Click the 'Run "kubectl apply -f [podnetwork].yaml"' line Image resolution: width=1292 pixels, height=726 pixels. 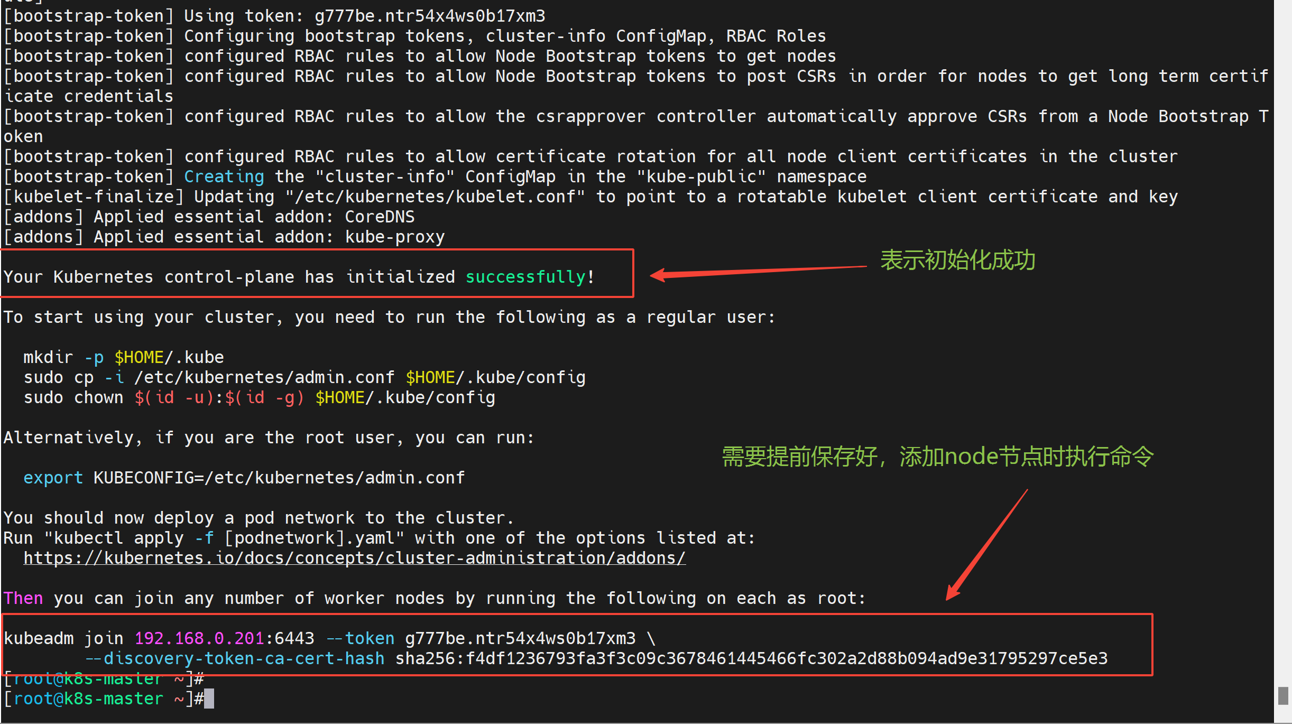click(380, 538)
